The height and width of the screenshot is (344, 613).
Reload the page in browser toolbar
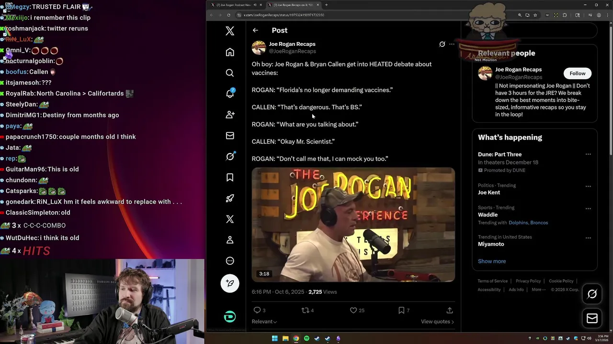(x=228, y=15)
